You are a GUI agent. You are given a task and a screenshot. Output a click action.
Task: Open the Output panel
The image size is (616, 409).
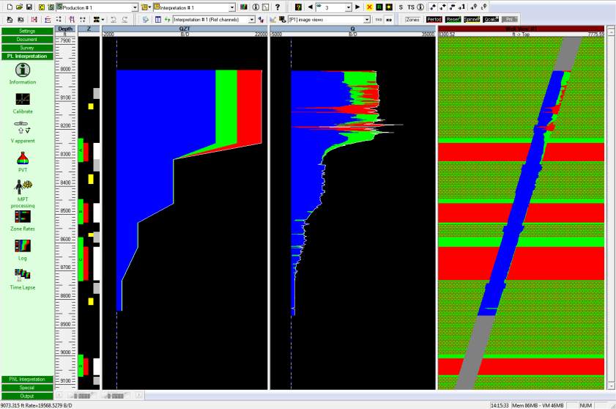27,396
